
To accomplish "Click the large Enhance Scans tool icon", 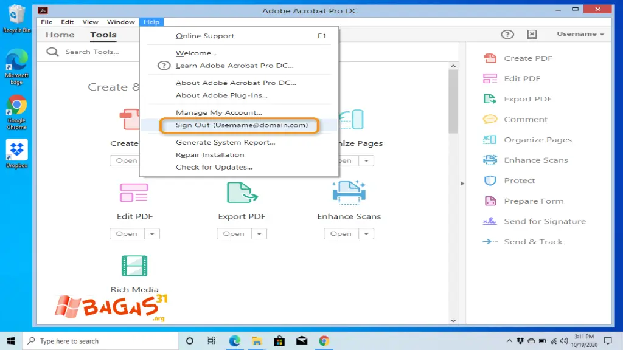I will pos(349,193).
